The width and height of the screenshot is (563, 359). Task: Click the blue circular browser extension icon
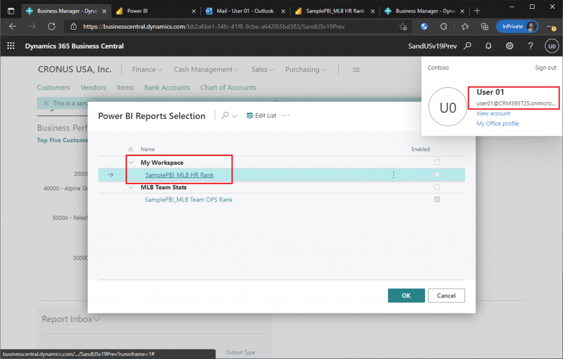point(424,26)
